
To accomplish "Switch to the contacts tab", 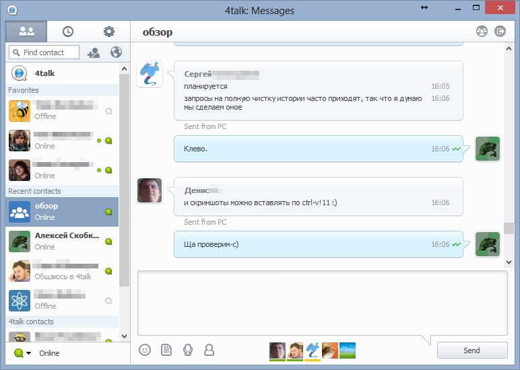I will pos(27,31).
